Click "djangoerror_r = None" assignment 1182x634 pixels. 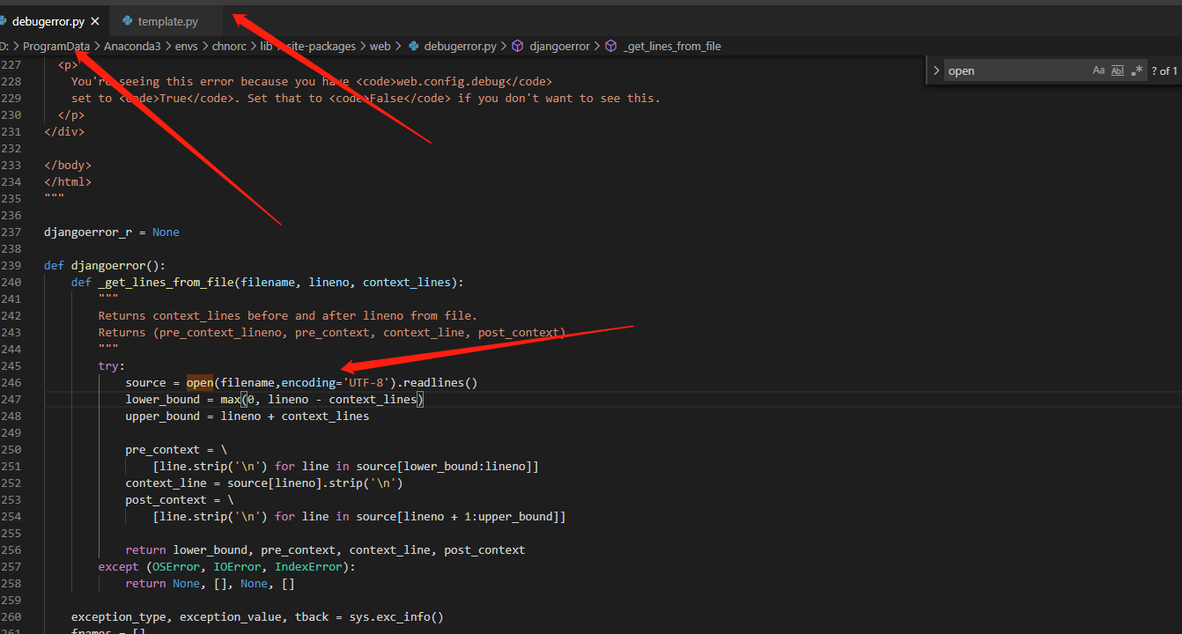112,232
